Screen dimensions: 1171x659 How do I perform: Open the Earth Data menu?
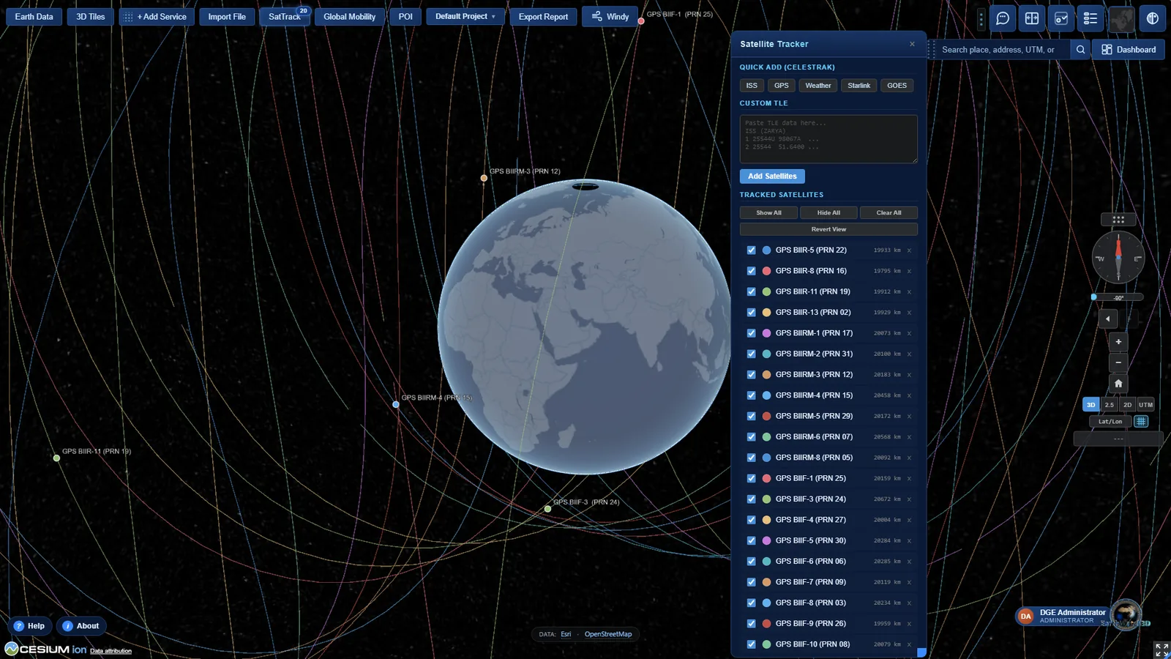34,16
